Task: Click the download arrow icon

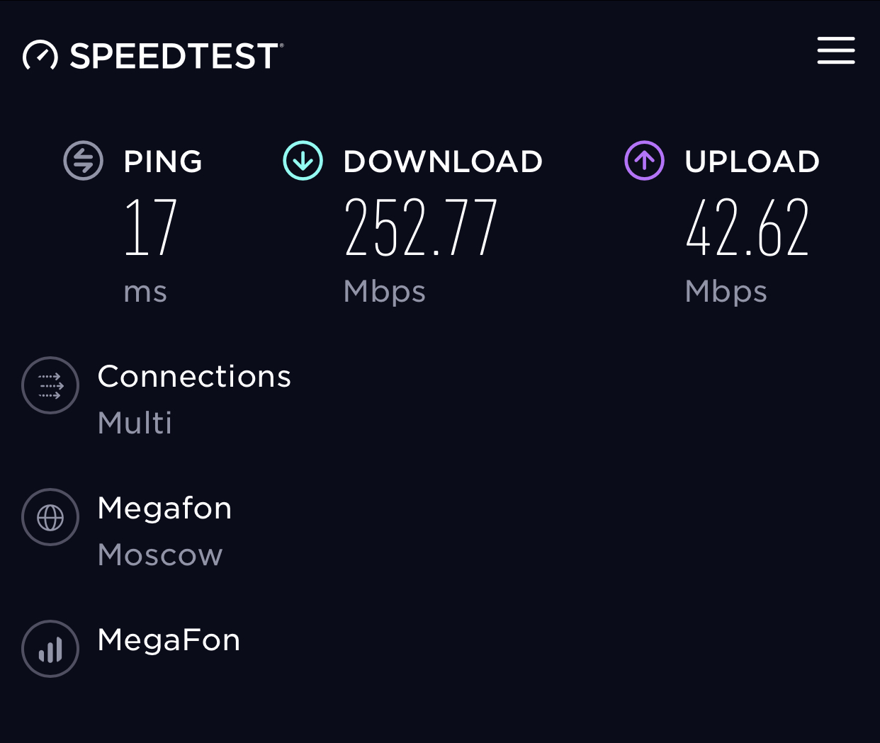Action: pyautogui.click(x=303, y=161)
